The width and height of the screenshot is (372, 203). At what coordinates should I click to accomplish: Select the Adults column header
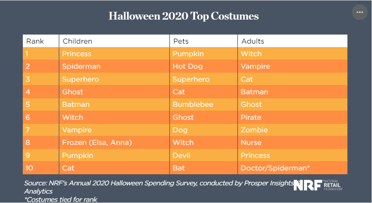[x=252, y=41]
